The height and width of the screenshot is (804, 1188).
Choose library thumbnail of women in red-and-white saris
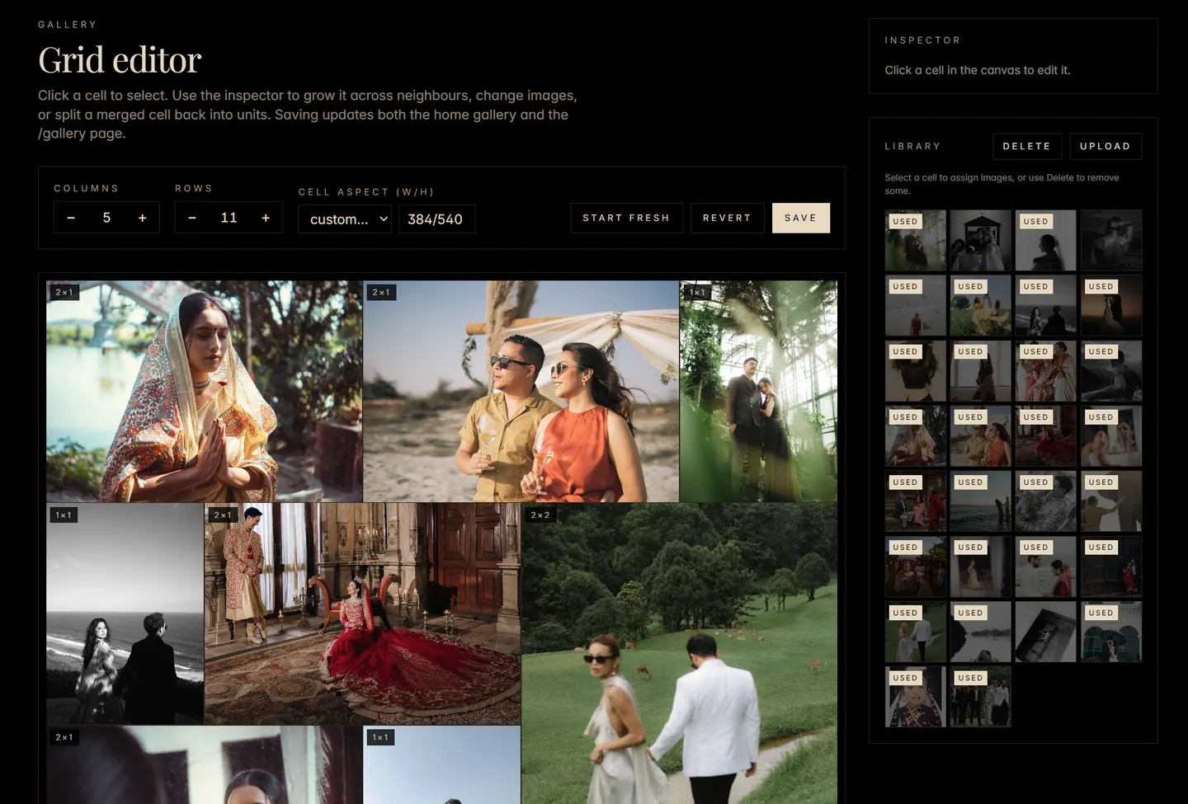tap(1046, 371)
